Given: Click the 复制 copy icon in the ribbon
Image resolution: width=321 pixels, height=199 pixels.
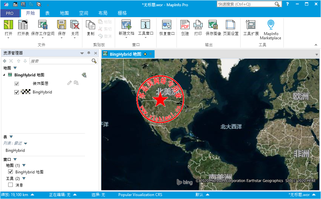Looking at the screenshot, I should tap(91, 25).
